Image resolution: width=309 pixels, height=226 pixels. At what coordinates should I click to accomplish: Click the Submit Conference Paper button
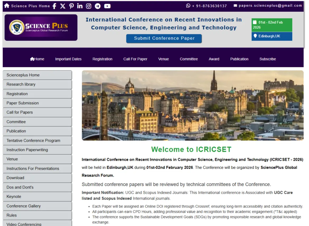[x=164, y=38]
